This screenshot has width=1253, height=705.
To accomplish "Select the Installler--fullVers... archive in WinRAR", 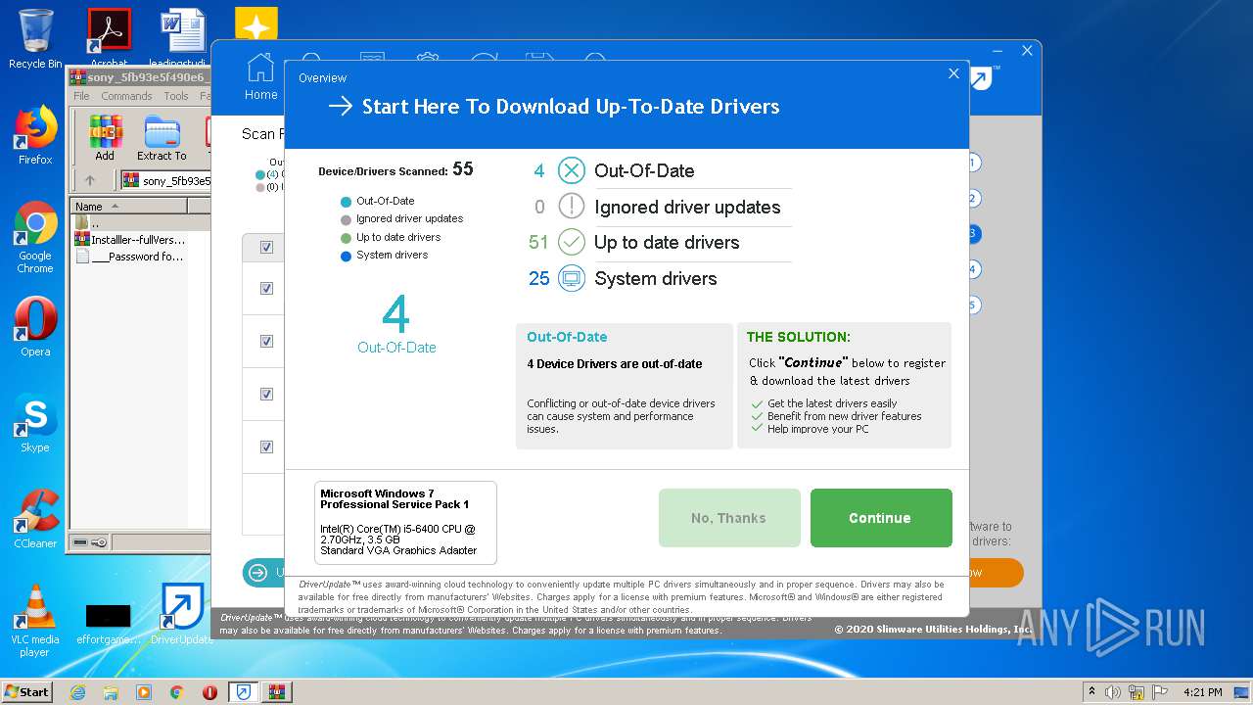I will 130,239.
